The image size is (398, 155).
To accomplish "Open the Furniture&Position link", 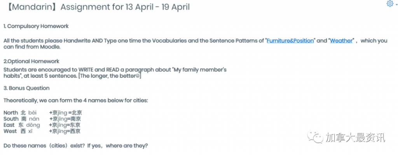I will click(x=290, y=41).
